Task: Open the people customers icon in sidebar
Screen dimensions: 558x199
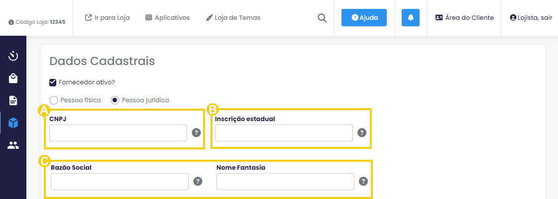Action: coord(13,145)
